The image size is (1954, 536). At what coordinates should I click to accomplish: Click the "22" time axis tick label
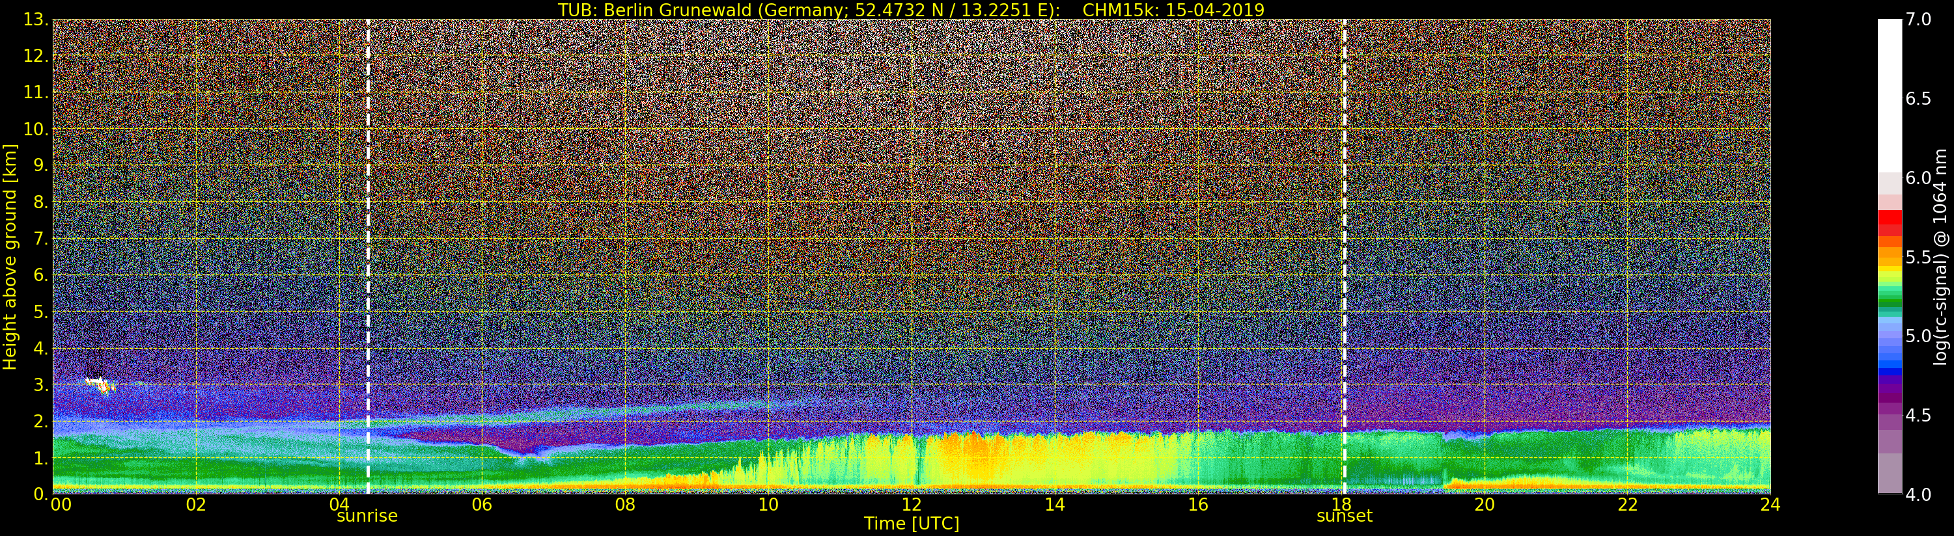[x=1628, y=504]
